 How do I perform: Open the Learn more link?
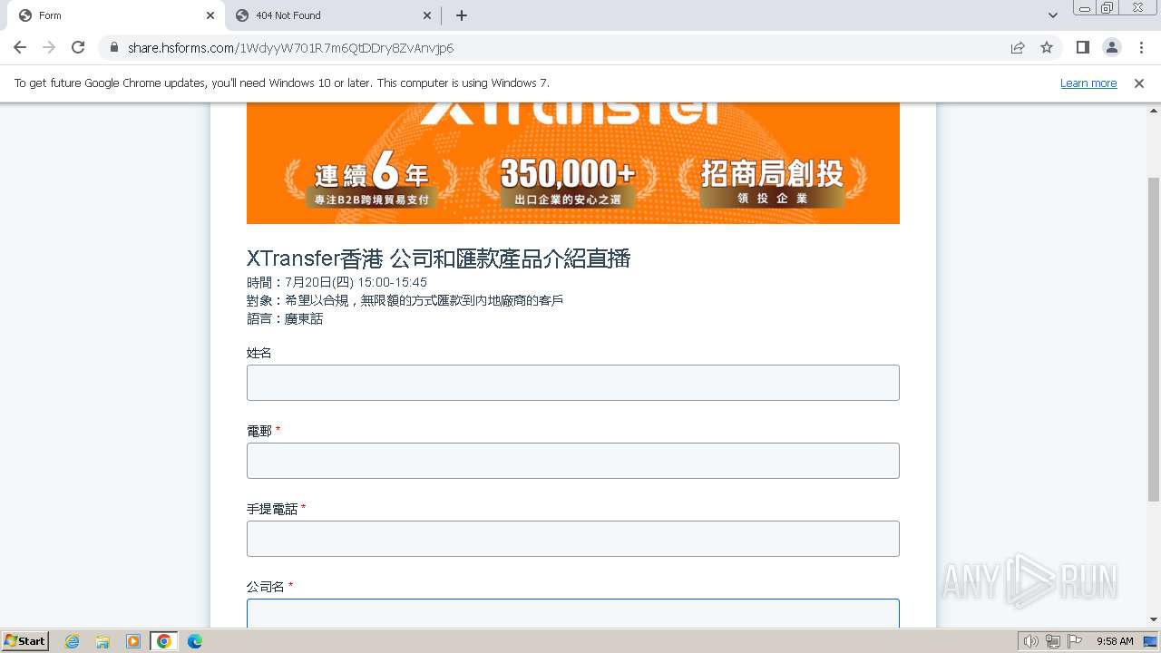[1088, 83]
